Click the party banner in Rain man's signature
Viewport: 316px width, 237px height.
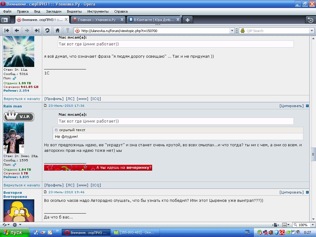click(98, 168)
